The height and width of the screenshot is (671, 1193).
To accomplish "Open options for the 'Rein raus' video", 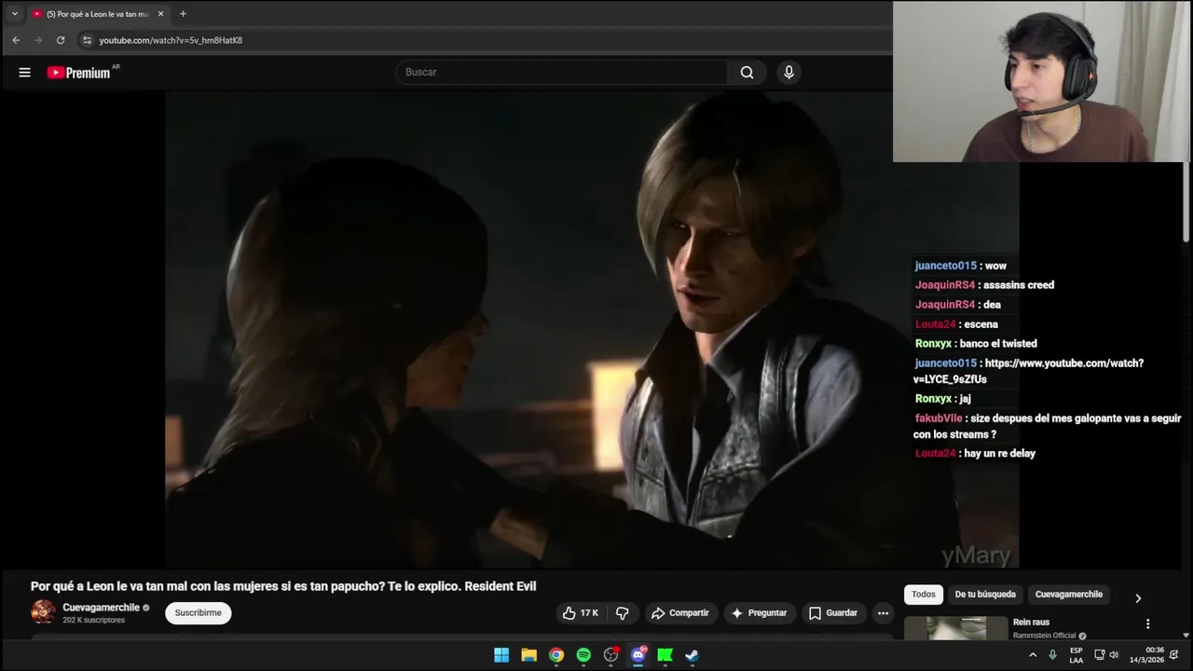I will [x=1147, y=623].
